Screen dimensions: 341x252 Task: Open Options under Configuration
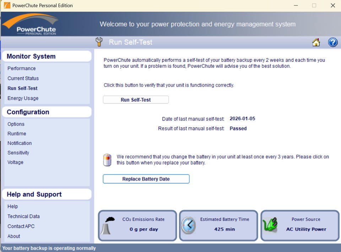pyautogui.click(x=16, y=124)
